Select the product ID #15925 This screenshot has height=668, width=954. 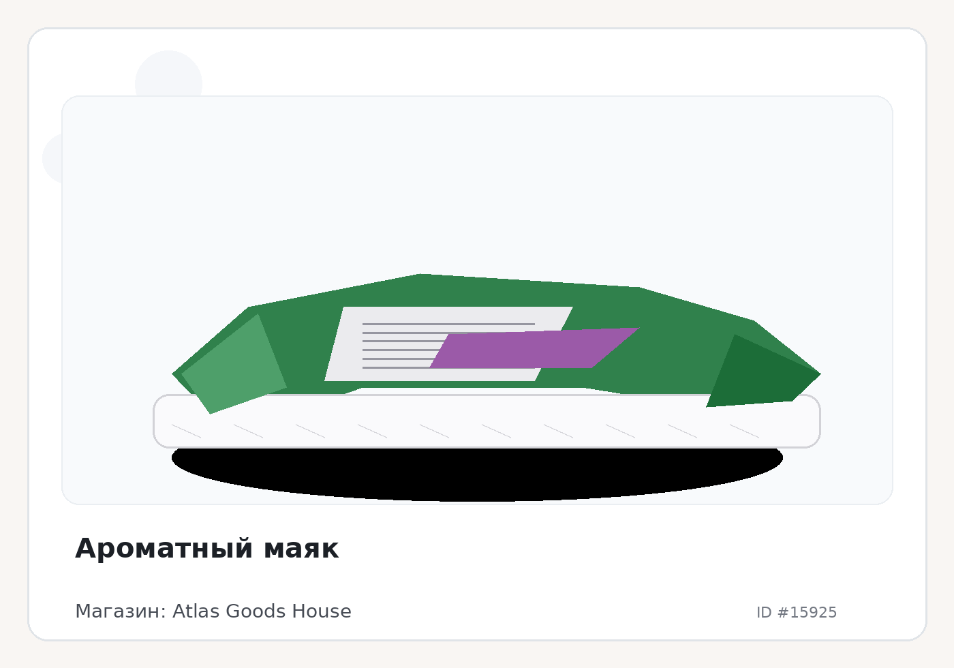[796, 612]
